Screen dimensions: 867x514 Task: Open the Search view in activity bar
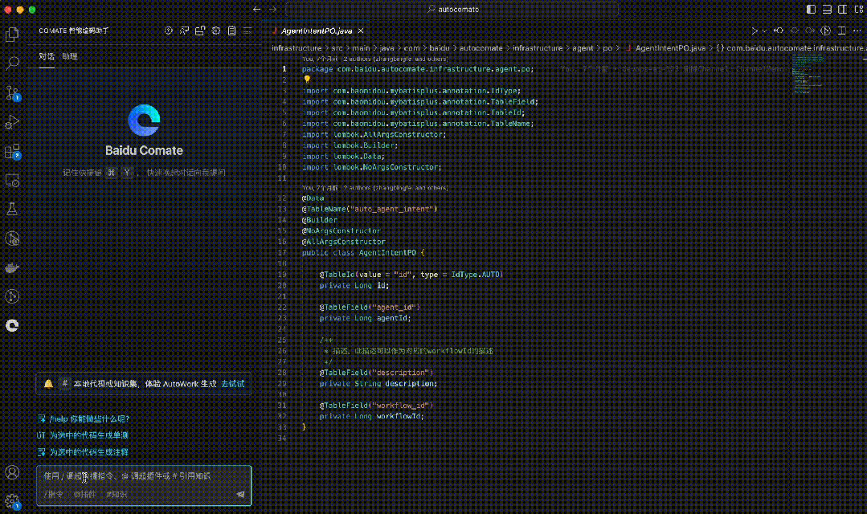coord(12,63)
